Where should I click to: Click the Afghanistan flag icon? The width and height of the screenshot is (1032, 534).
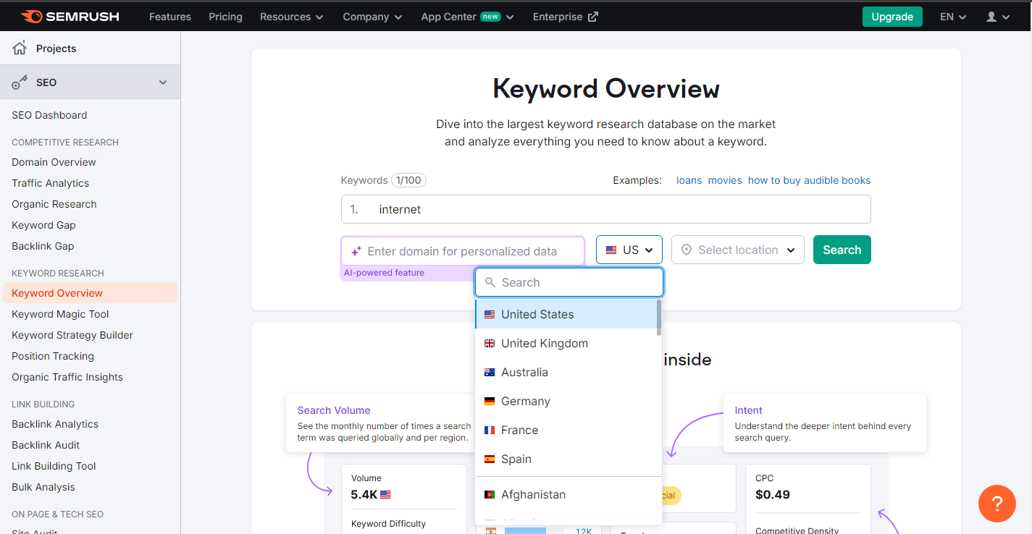click(x=490, y=494)
